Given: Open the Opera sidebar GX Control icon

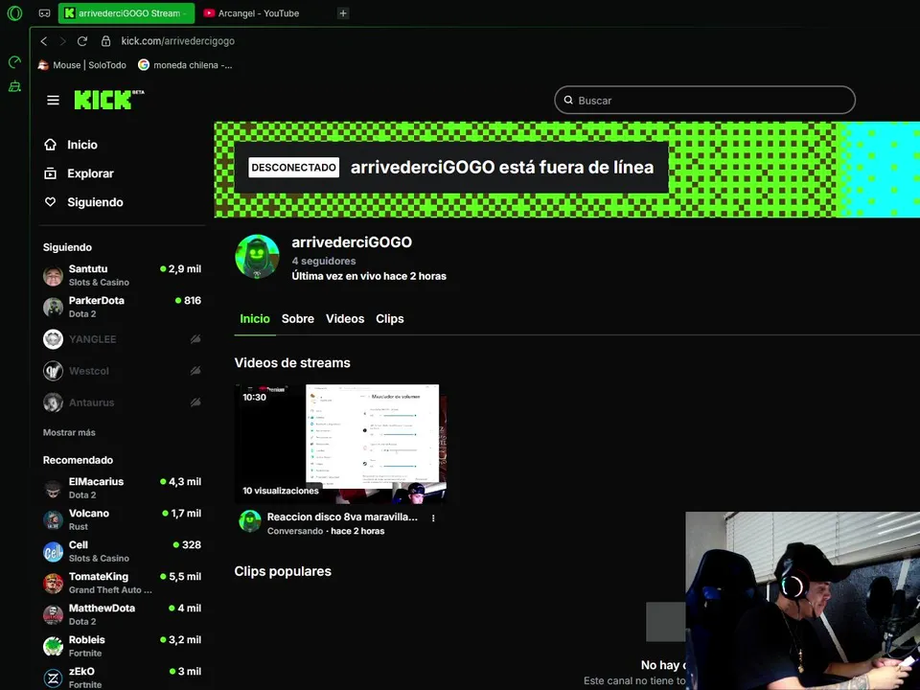Looking at the screenshot, I should [x=14, y=61].
